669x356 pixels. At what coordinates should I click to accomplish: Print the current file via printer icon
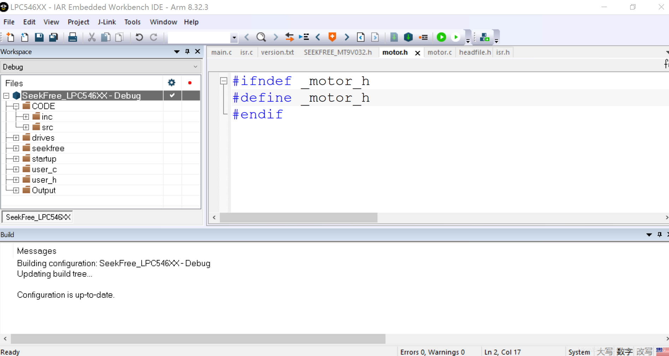[x=72, y=37]
